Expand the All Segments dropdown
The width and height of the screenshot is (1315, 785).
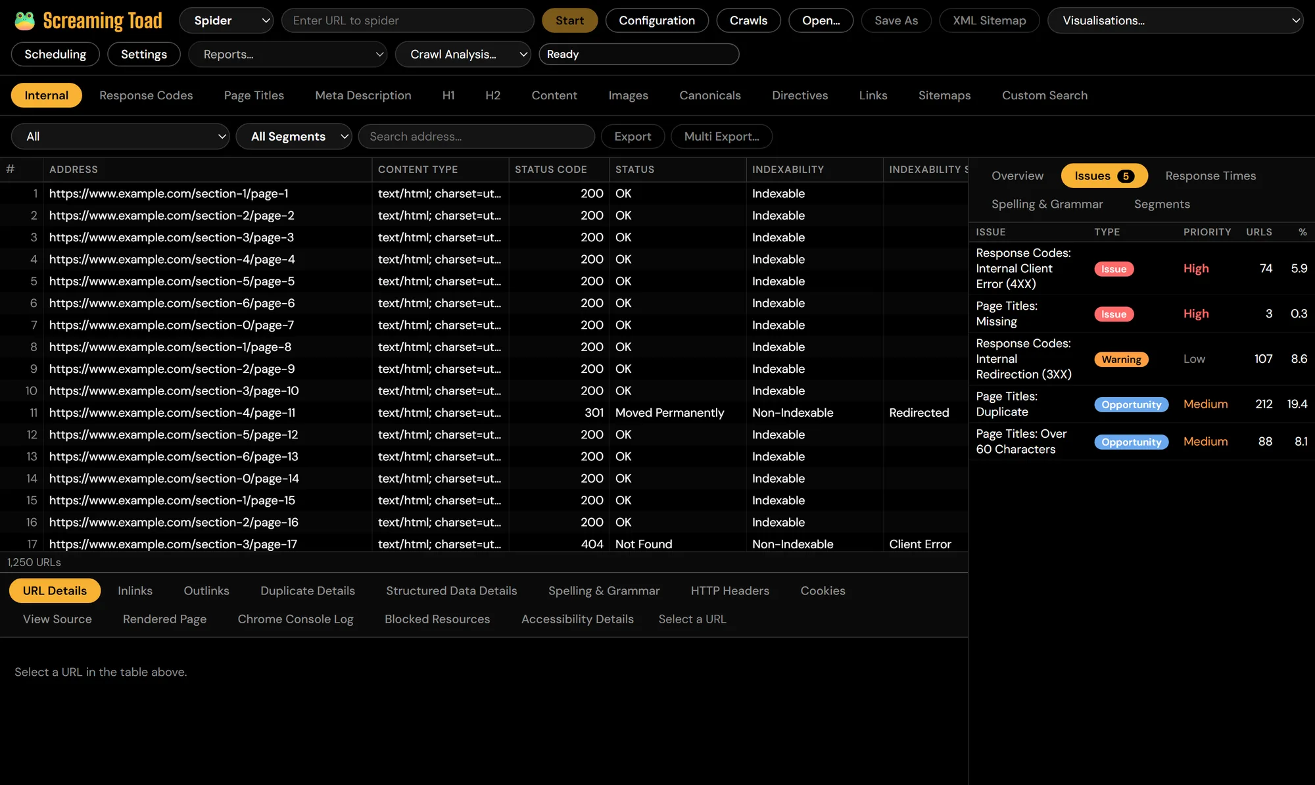point(293,136)
